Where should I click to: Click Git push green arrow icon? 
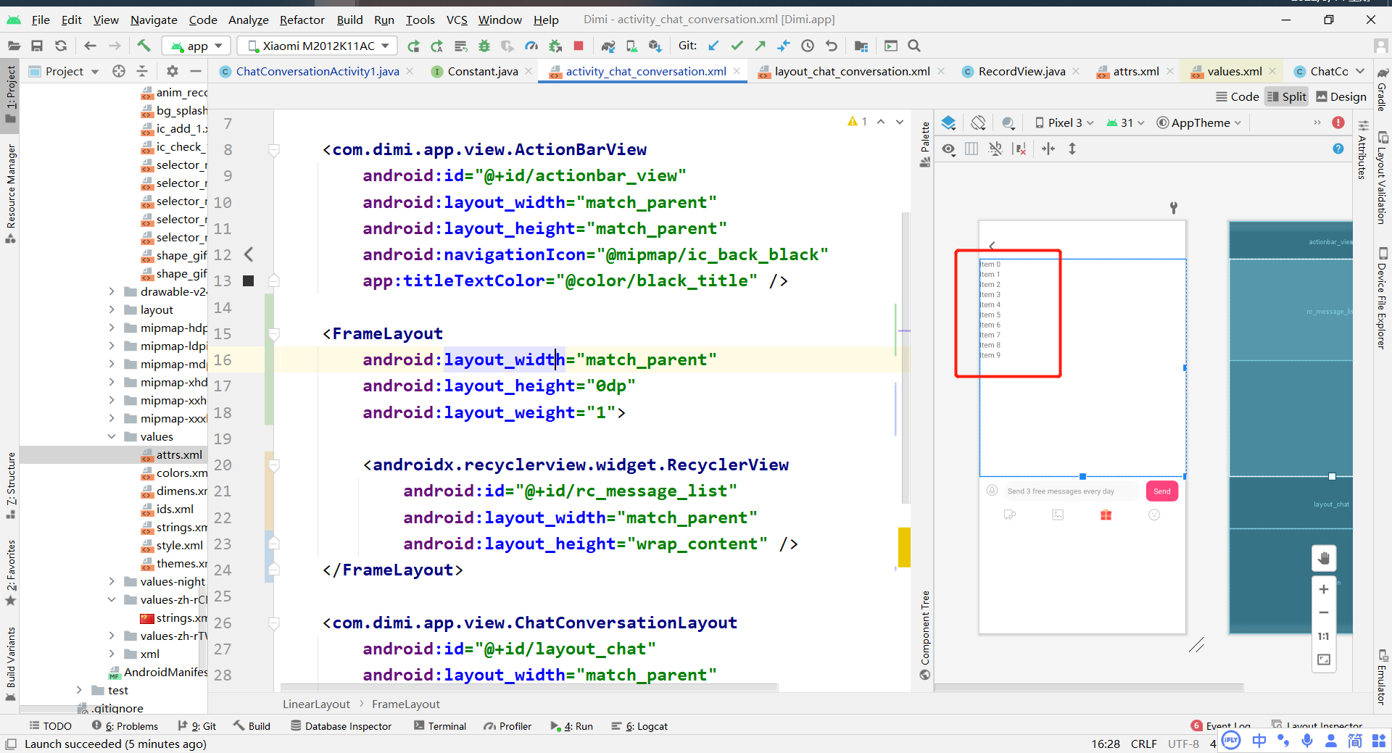(760, 46)
